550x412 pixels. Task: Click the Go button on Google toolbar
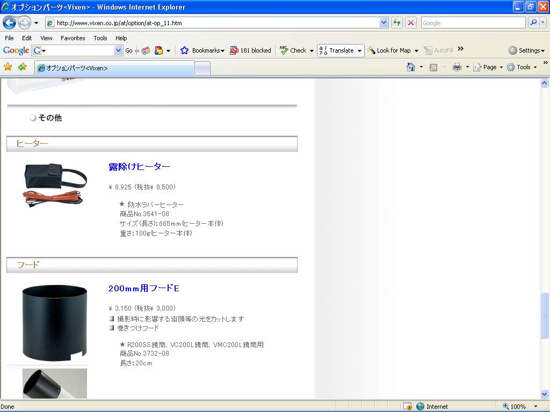129,50
